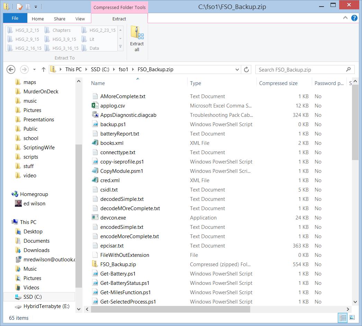
Task: Select Chapters extract destination
Action: coord(58,30)
